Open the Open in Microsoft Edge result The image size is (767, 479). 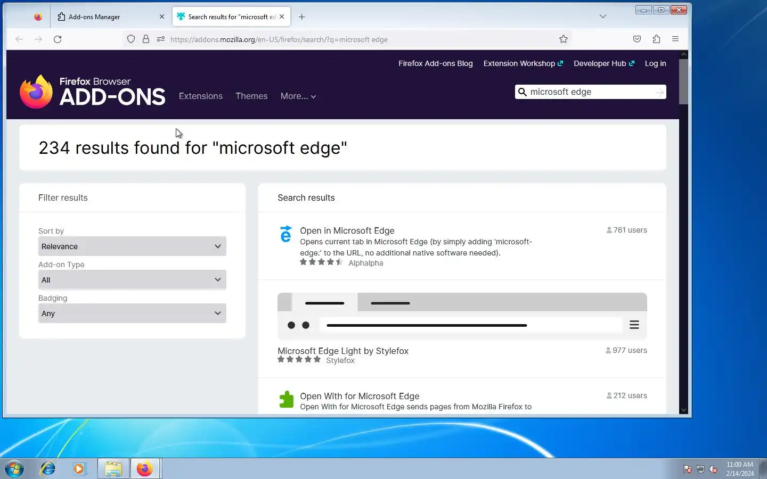pyautogui.click(x=347, y=230)
